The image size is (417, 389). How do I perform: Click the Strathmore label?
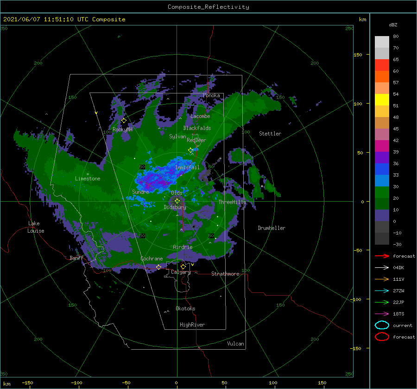coord(225,274)
